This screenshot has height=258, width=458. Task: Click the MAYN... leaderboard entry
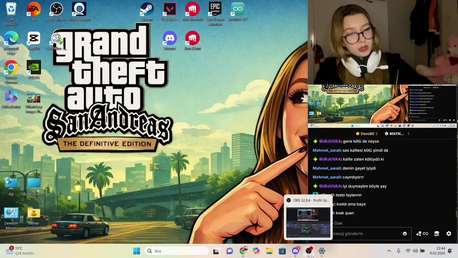click(397, 134)
